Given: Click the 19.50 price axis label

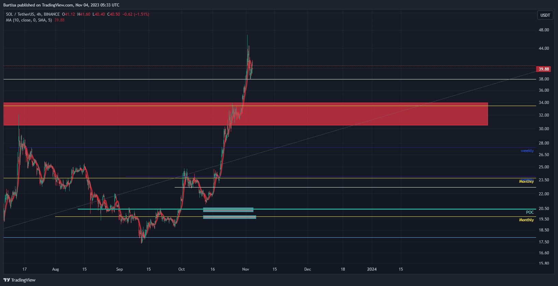Looking at the screenshot, I should [x=544, y=219].
